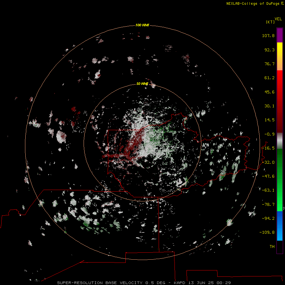Image resolution: width=285 pixels, height=285 pixels.
Task: Click the gray near-zero segment of the color bar
Action: (280, 141)
